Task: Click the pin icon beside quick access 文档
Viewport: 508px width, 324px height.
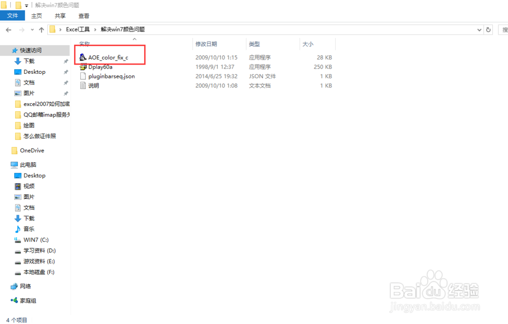Action: click(66, 82)
